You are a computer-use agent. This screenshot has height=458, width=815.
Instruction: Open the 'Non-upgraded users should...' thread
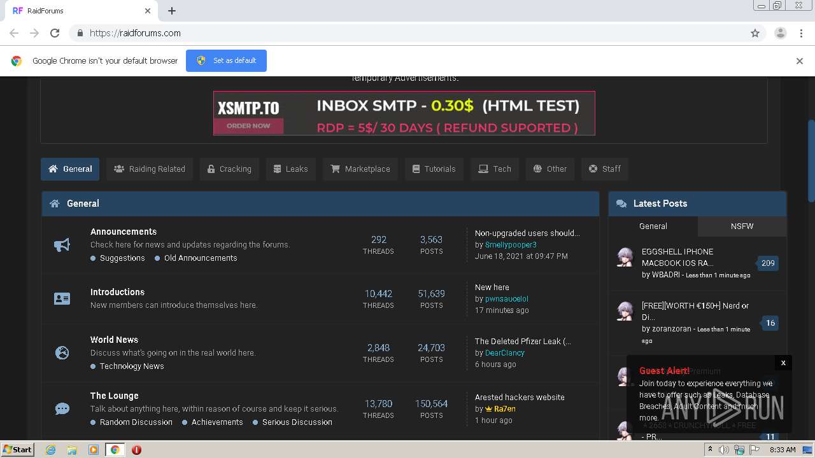527,233
